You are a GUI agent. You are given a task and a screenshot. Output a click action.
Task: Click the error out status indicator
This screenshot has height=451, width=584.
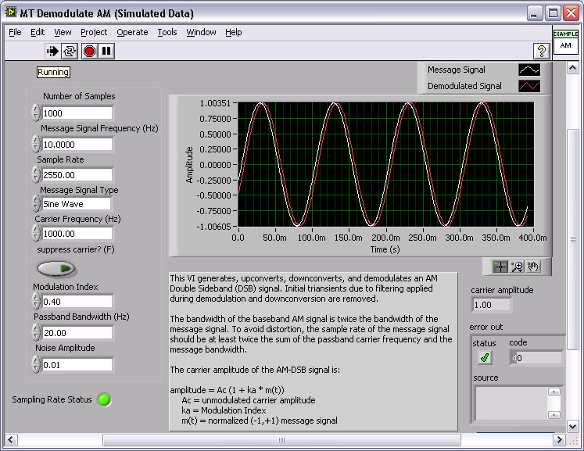(x=485, y=357)
